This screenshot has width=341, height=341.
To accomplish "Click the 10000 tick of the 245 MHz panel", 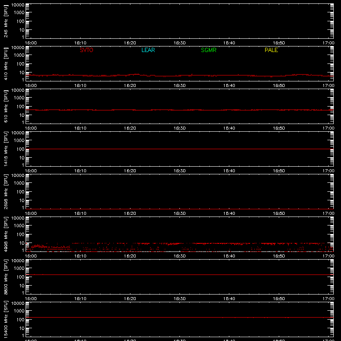I will pos(18,5).
